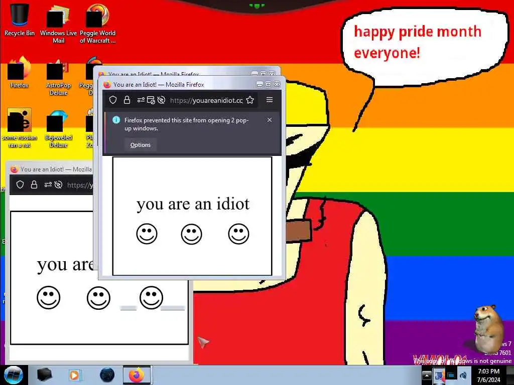Select the Peggle World of Warcraft desktop icon

tap(98, 24)
